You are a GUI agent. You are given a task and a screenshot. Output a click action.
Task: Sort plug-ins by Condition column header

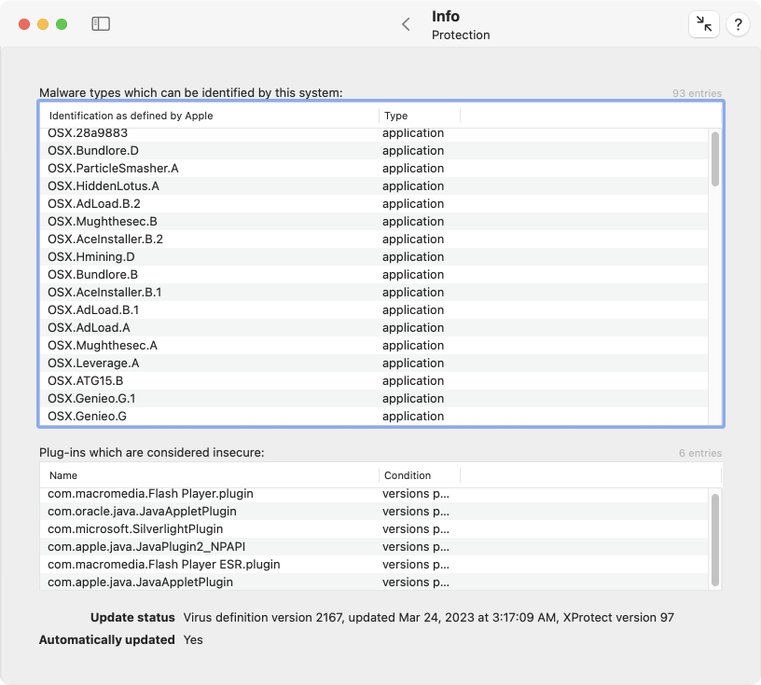tap(420, 475)
